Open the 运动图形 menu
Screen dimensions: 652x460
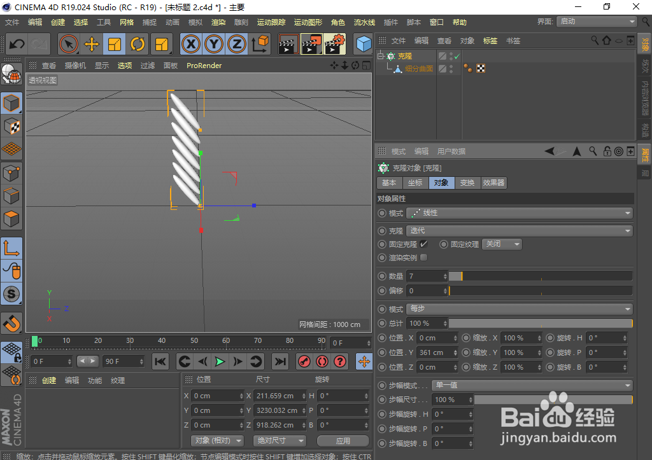[308, 22]
